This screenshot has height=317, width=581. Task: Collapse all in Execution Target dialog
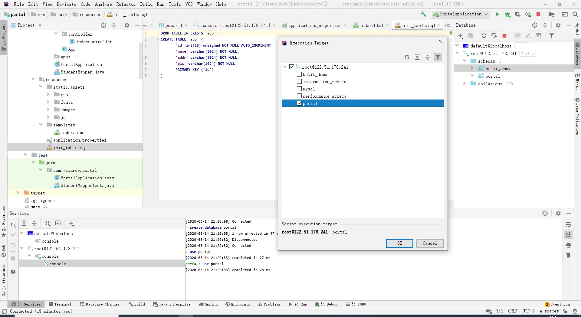click(x=428, y=57)
